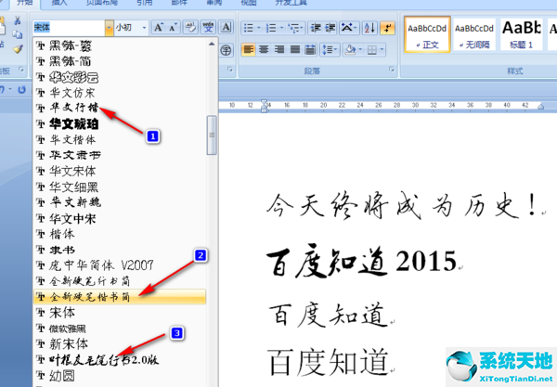
Task: Toggle the Align Left button
Action: (248, 50)
